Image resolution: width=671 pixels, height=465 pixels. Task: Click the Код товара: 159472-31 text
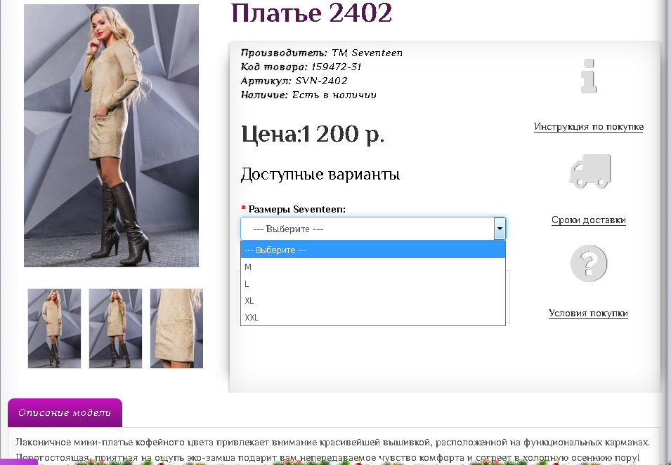(x=301, y=67)
